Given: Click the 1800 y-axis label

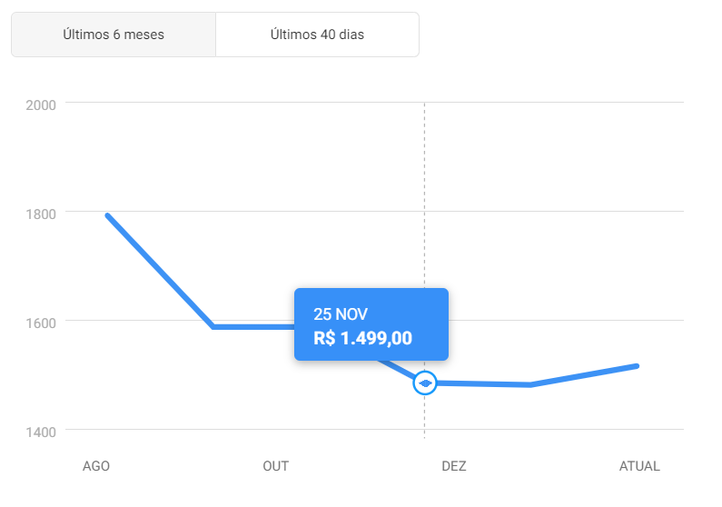Looking at the screenshot, I should tap(41, 214).
